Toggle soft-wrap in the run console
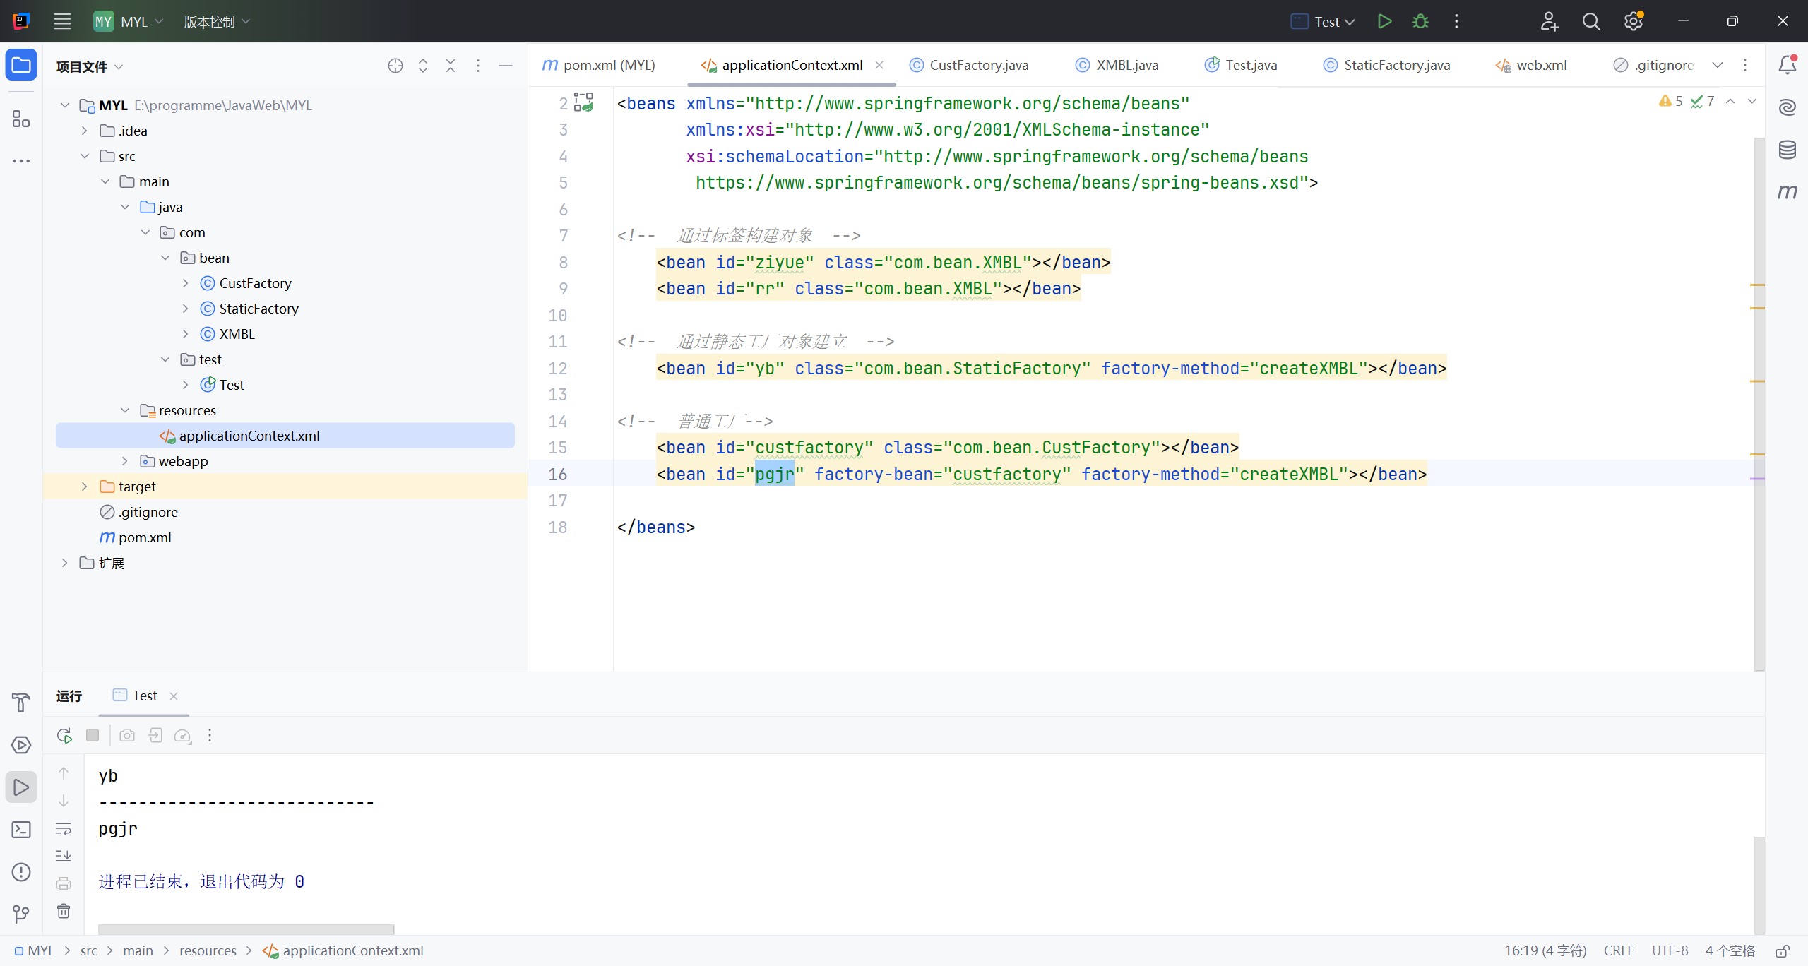The image size is (1808, 966). [x=64, y=828]
